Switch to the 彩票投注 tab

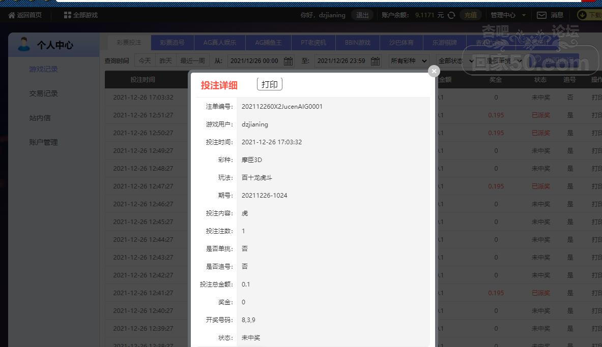pos(129,42)
